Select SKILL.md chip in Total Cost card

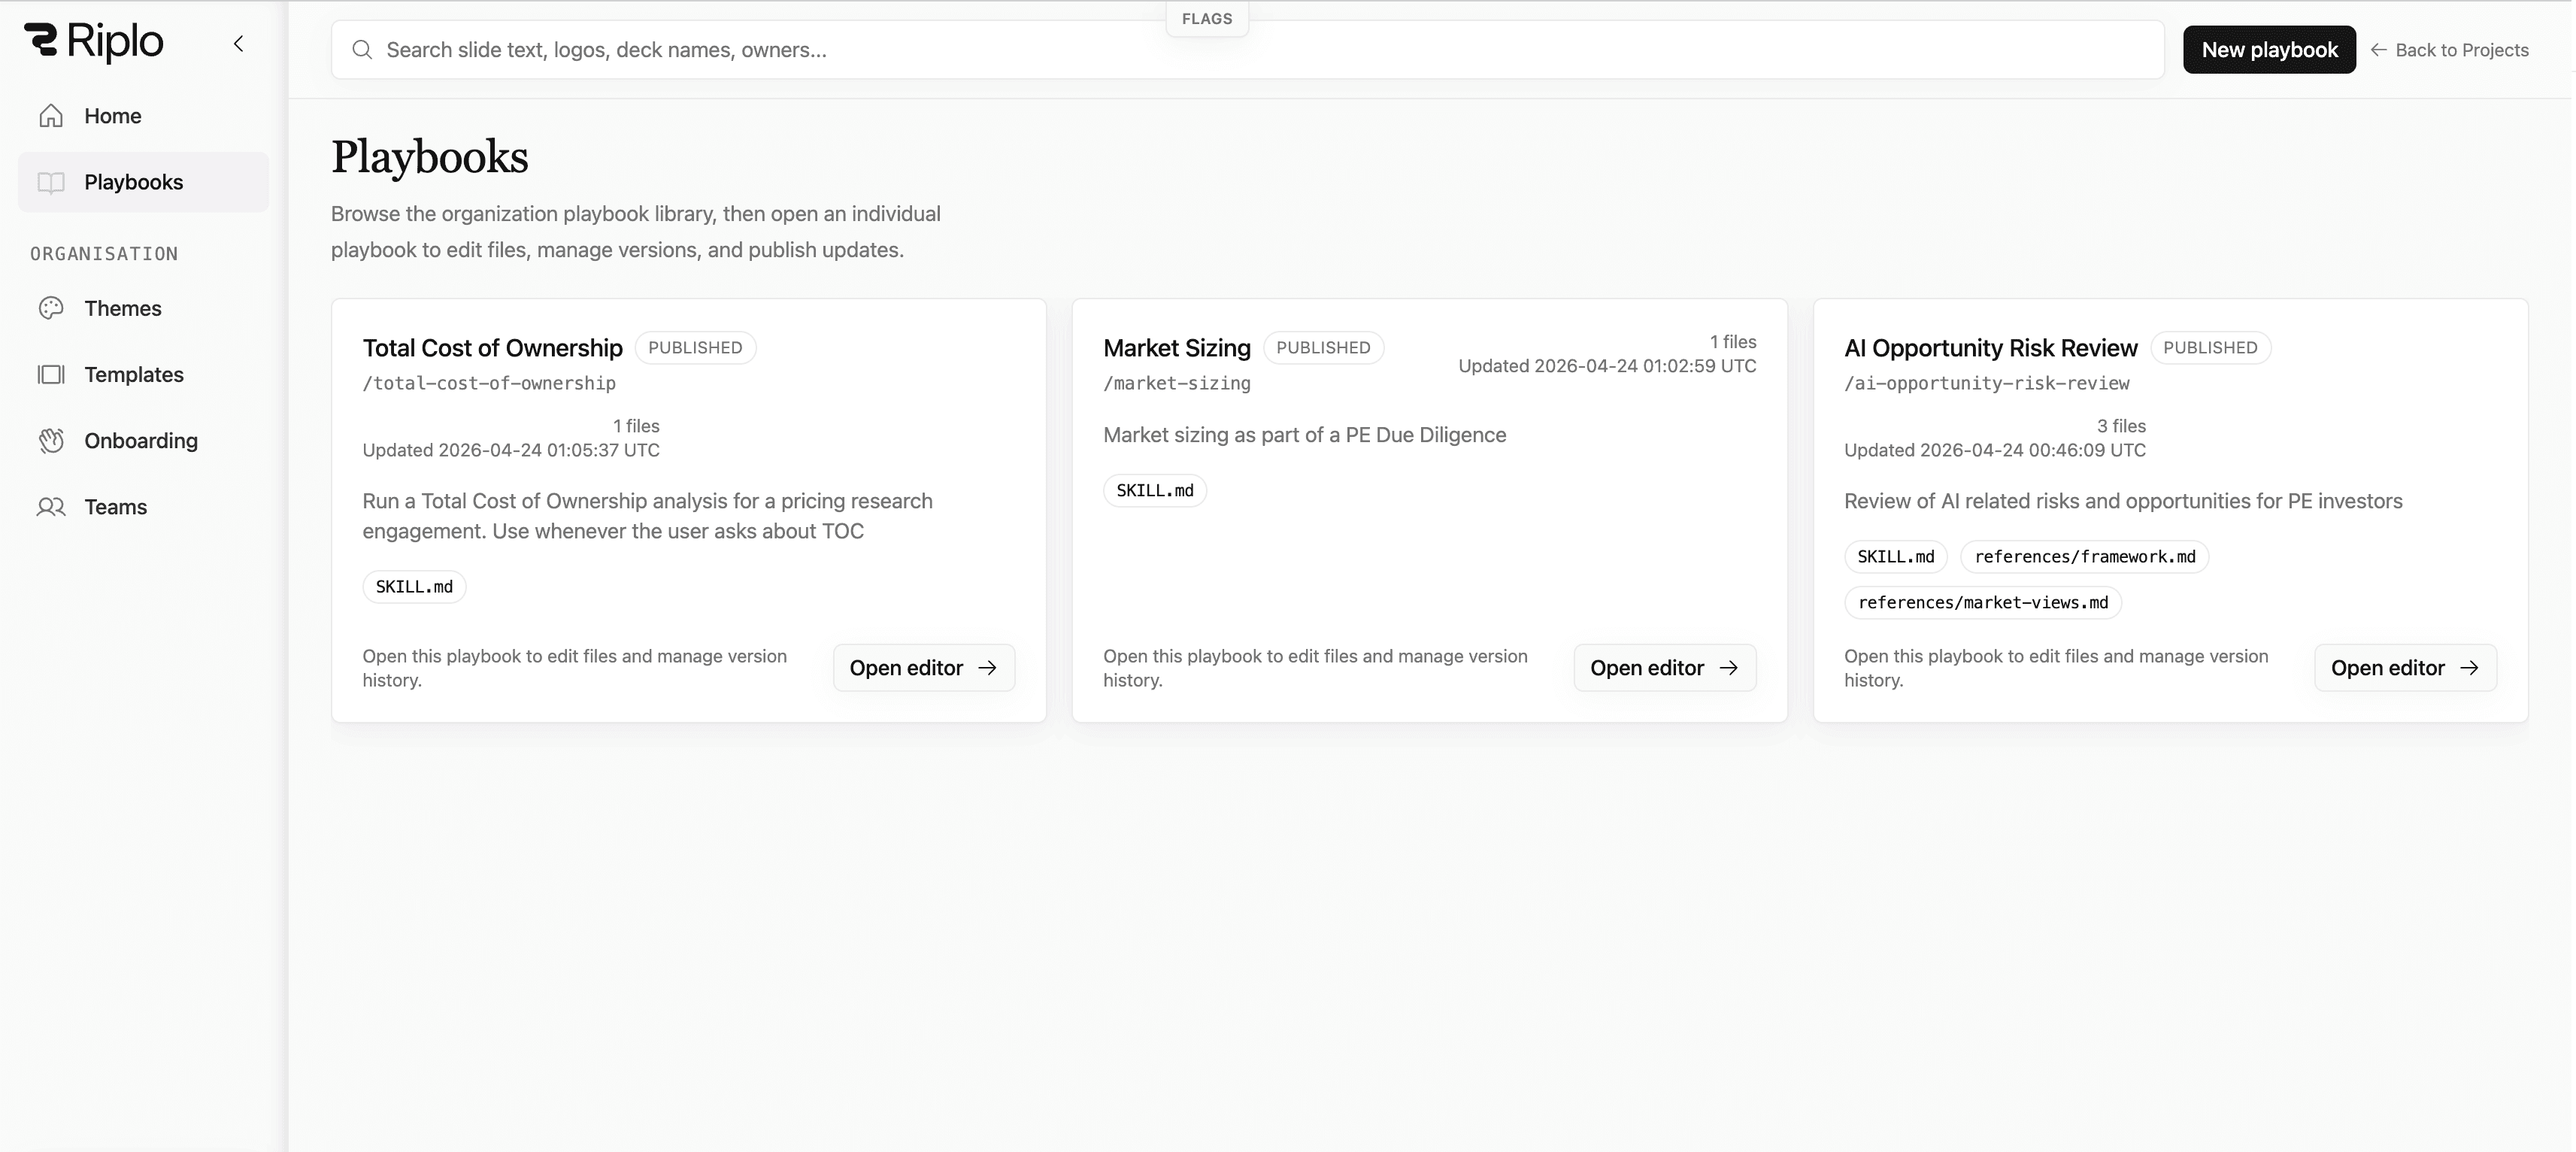(x=414, y=587)
